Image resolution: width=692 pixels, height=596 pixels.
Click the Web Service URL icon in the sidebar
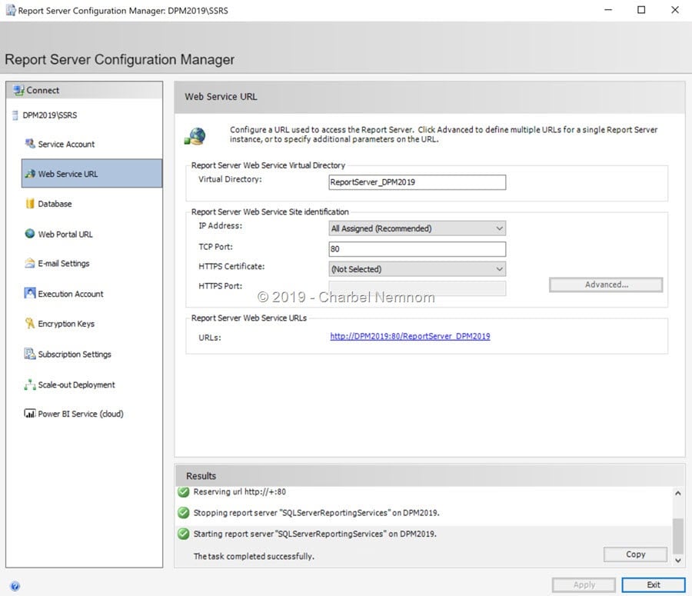point(30,174)
